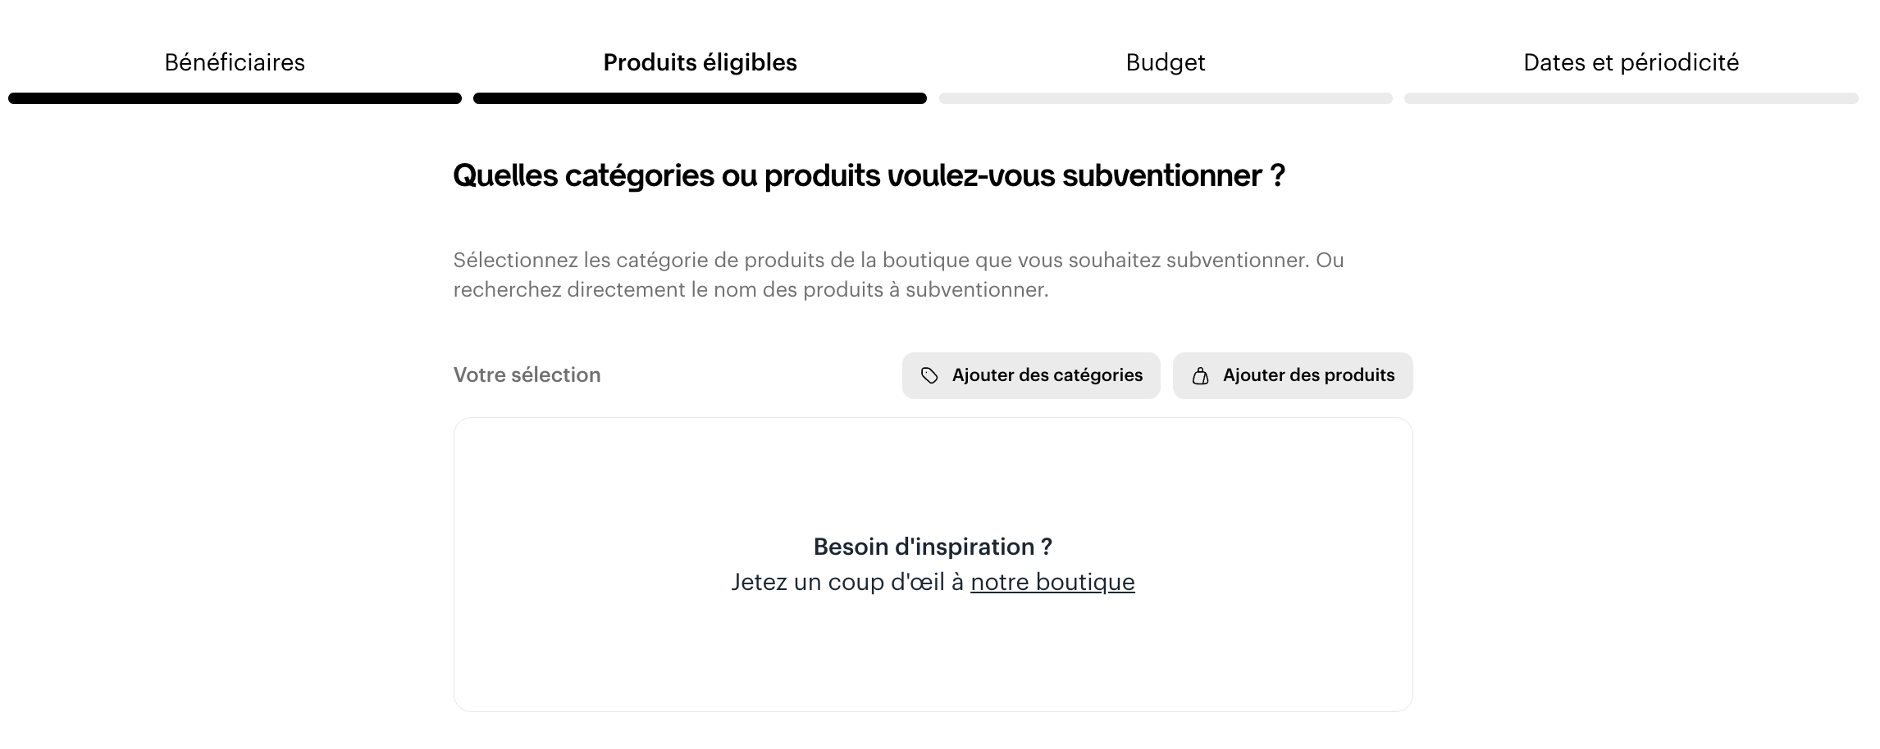The height and width of the screenshot is (749, 1880).
Task: Click the tag icon for adding categories
Action: click(x=929, y=375)
